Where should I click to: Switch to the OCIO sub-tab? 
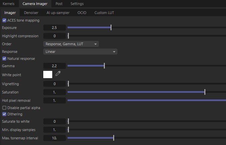(x=82, y=13)
